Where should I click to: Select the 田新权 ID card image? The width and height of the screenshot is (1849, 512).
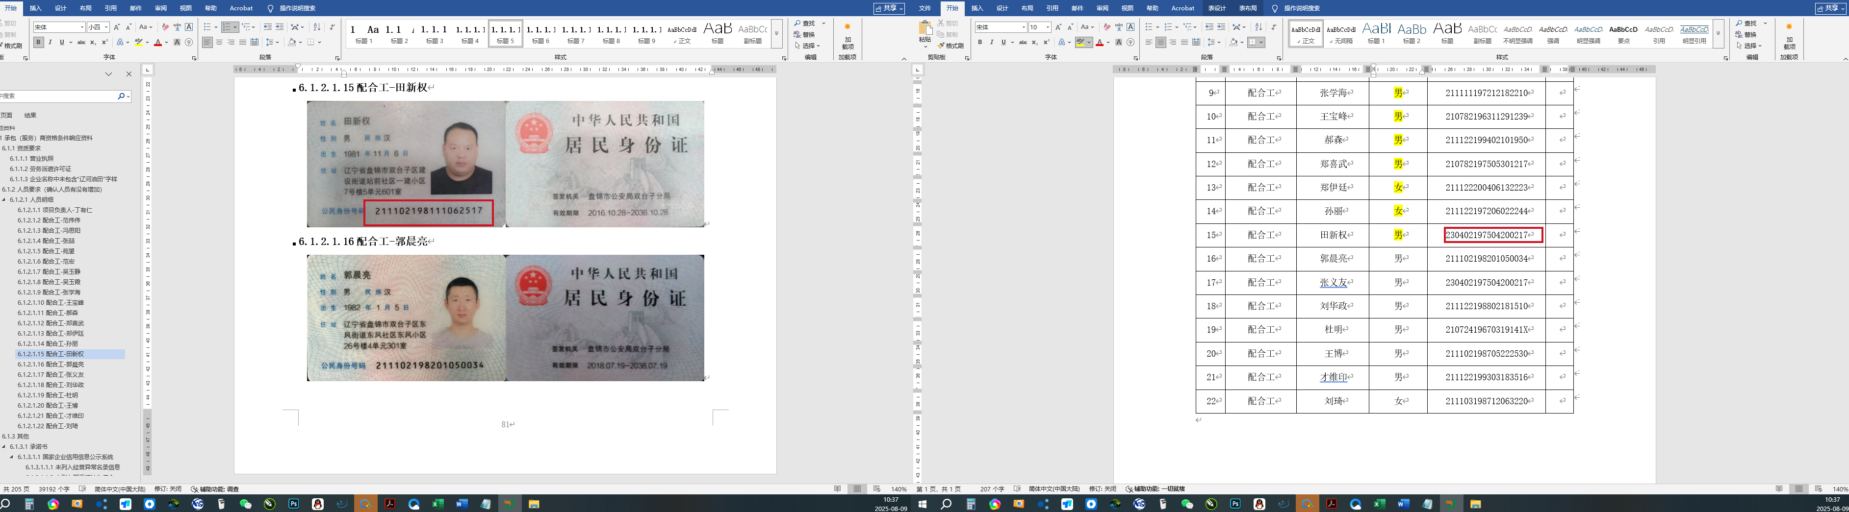(x=505, y=164)
